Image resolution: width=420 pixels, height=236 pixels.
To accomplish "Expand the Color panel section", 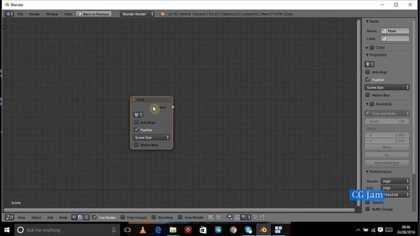I will pos(367,47).
